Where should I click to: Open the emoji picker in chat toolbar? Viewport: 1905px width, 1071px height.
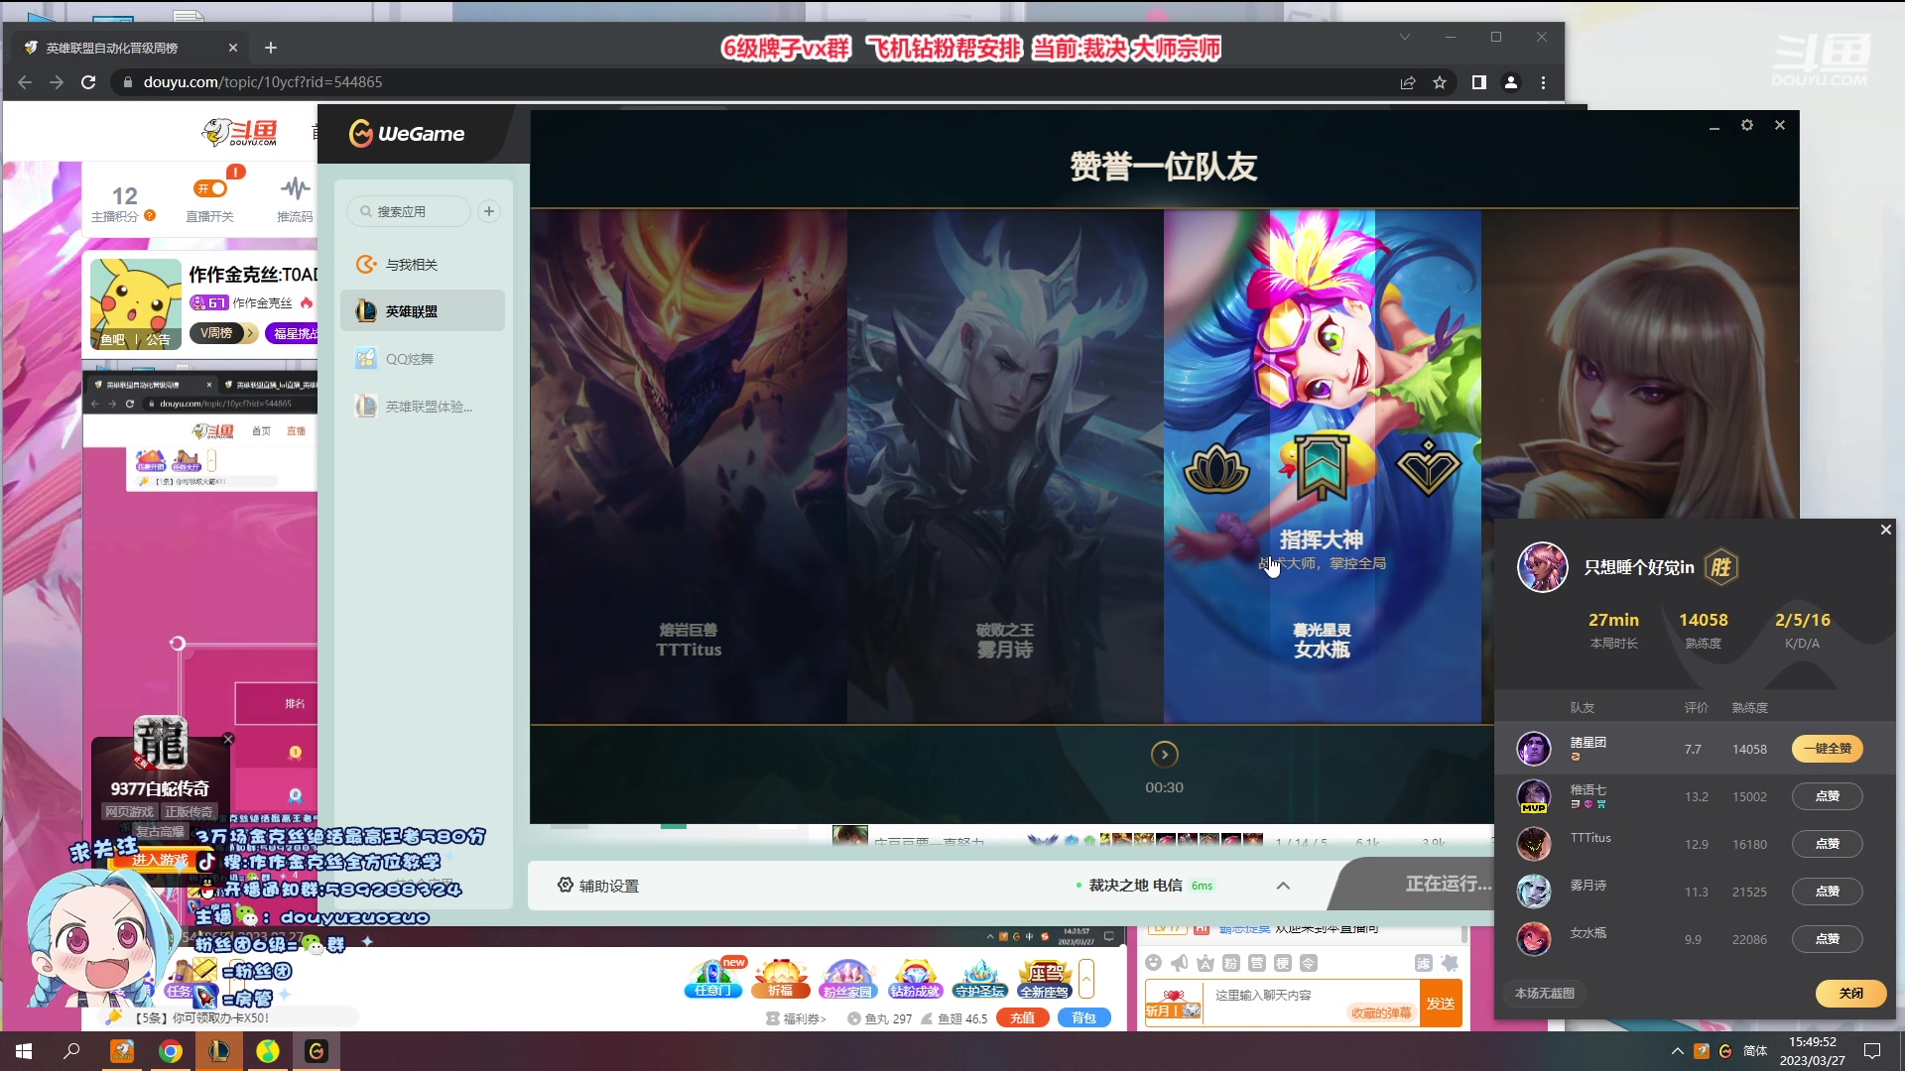click(1153, 963)
